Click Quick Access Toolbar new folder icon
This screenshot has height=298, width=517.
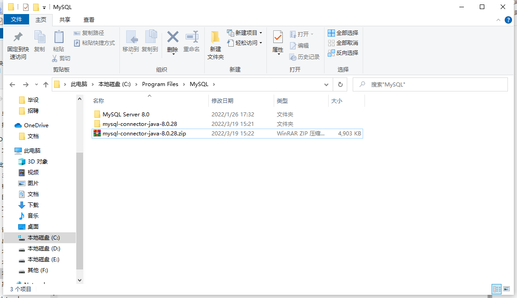[36, 7]
